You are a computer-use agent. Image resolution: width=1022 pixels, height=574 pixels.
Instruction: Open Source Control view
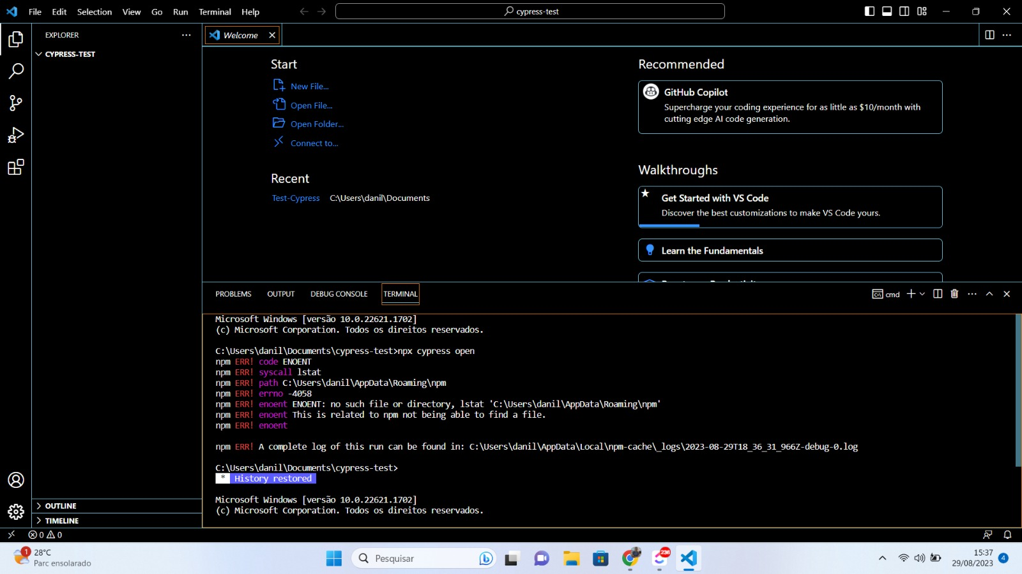click(x=16, y=103)
